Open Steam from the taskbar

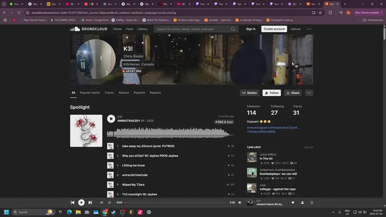click(113, 212)
